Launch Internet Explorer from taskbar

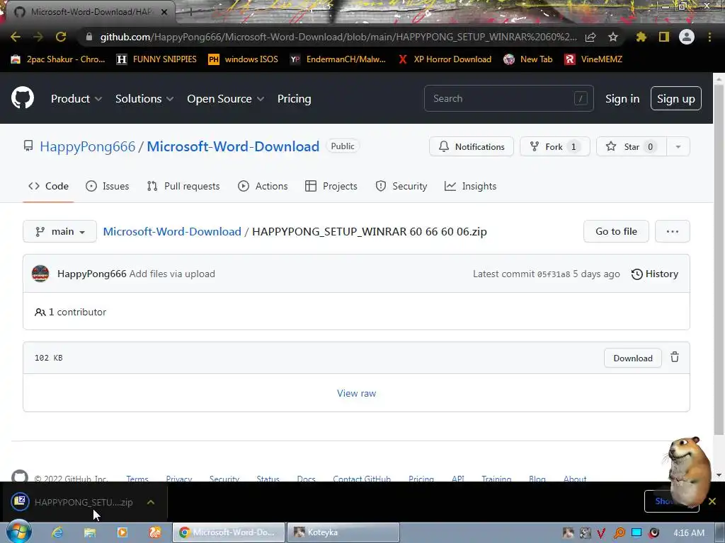(57, 532)
